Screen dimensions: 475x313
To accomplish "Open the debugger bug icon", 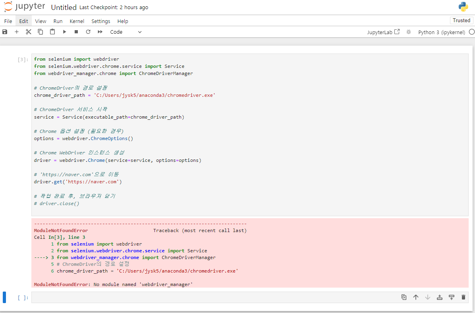I will (x=409, y=32).
